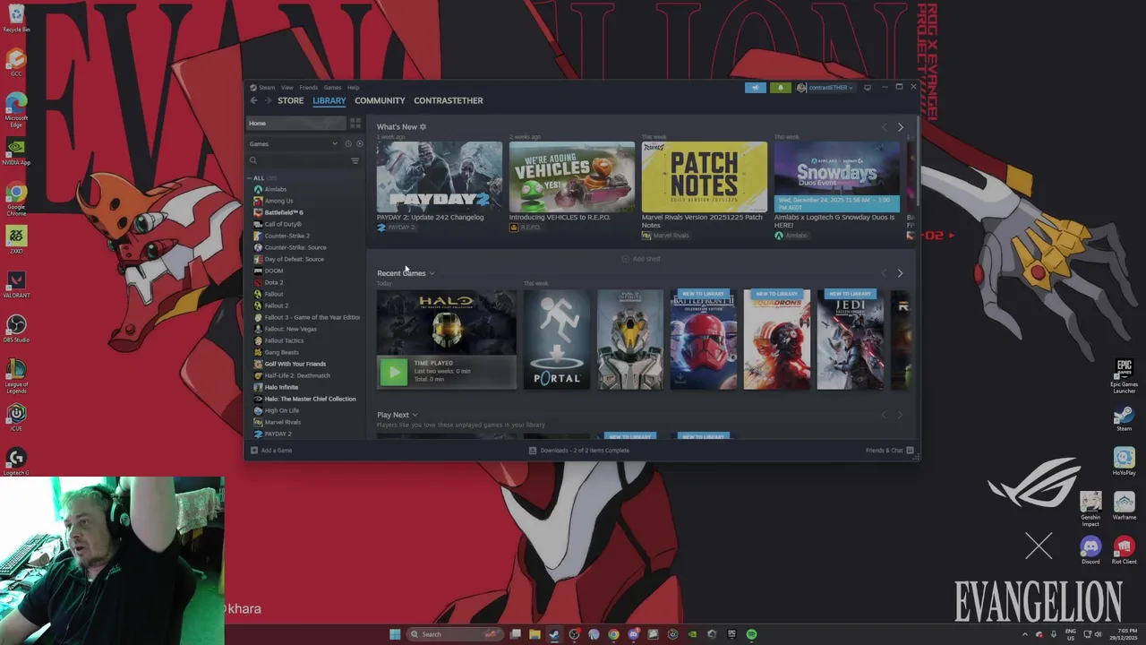Expand the Recent Games shelf dropdown

tap(432, 273)
